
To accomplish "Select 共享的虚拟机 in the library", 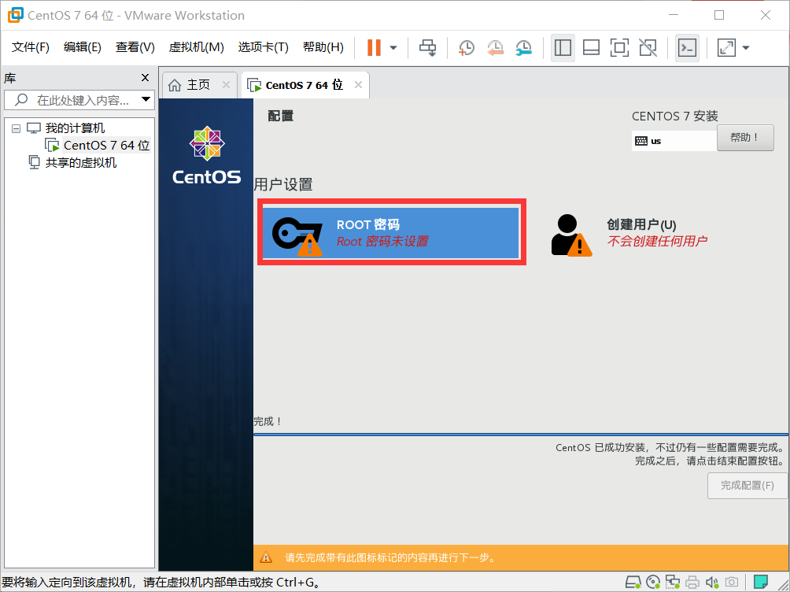I will coord(80,162).
